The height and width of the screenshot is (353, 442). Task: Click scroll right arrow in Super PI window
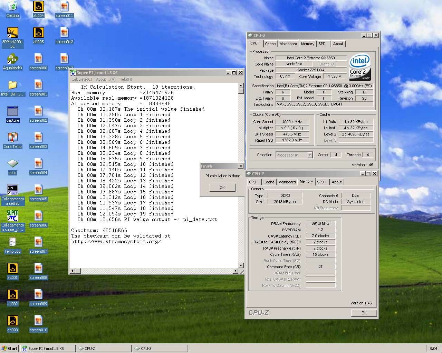tap(236, 271)
